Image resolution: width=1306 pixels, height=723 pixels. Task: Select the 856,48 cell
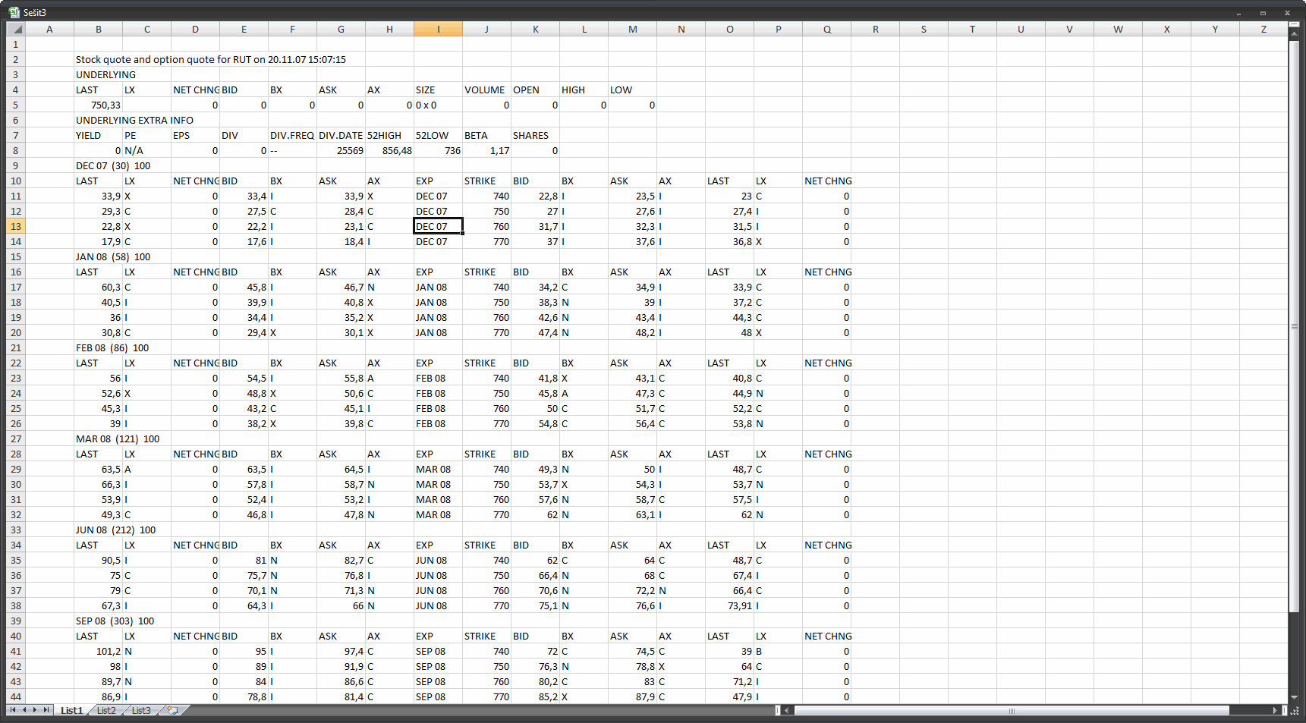click(x=390, y=150)
